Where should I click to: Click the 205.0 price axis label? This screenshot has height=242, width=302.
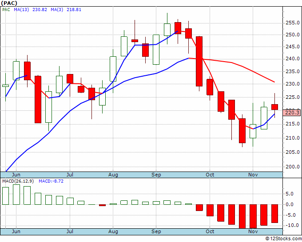click(x=292, y=152)
